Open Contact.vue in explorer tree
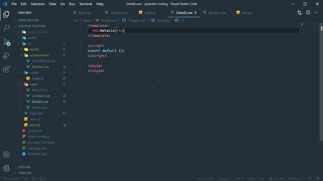 [x=40, y=96]
